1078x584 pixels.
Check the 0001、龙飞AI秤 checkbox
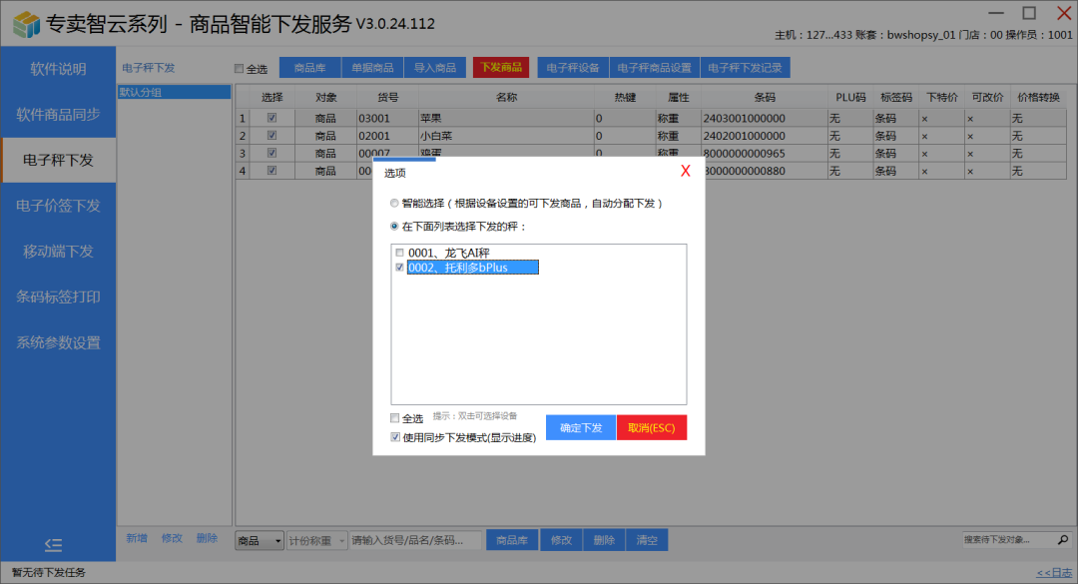[x=400, y=253]
